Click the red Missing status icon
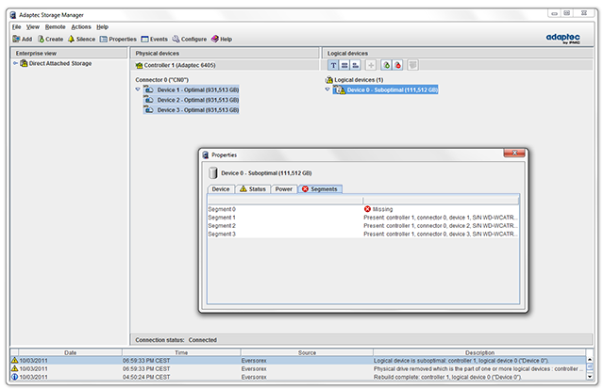 (367, 209)
